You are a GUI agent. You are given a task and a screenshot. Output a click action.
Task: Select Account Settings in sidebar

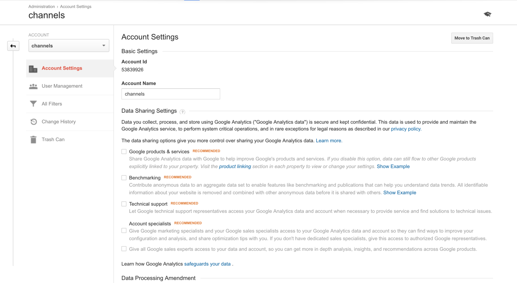70,68
